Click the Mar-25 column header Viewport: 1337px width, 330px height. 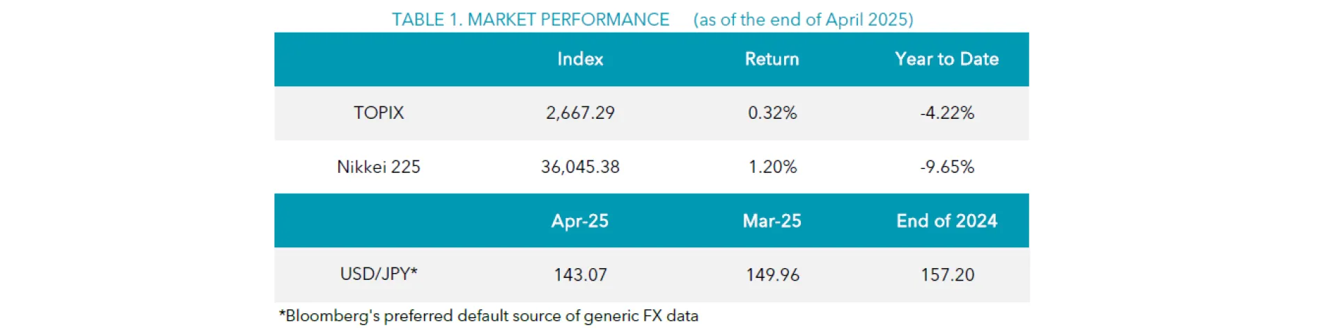coord(772,221)
